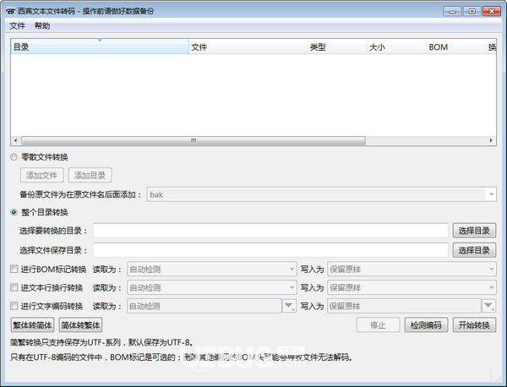507x387 pixels.
Task: Select the 零散文件转换 radio button
Action: [x=14, y=157]
